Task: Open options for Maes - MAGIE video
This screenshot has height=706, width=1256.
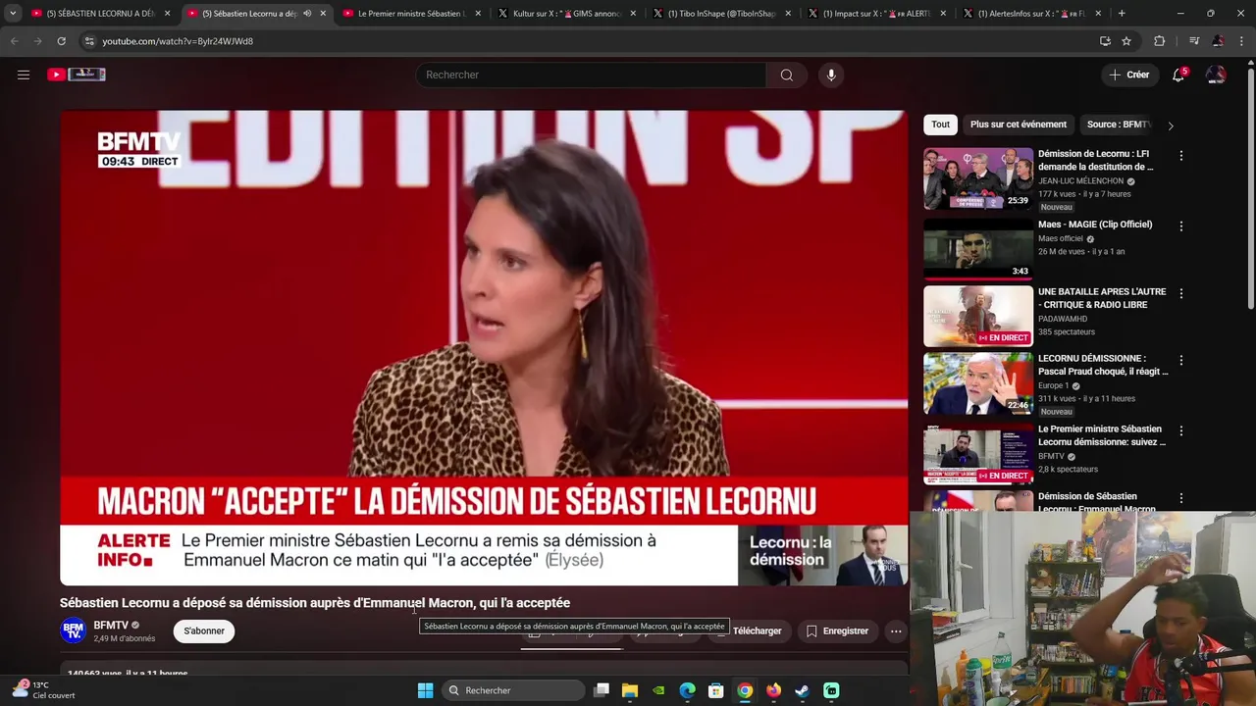Action: (1180, 227)
